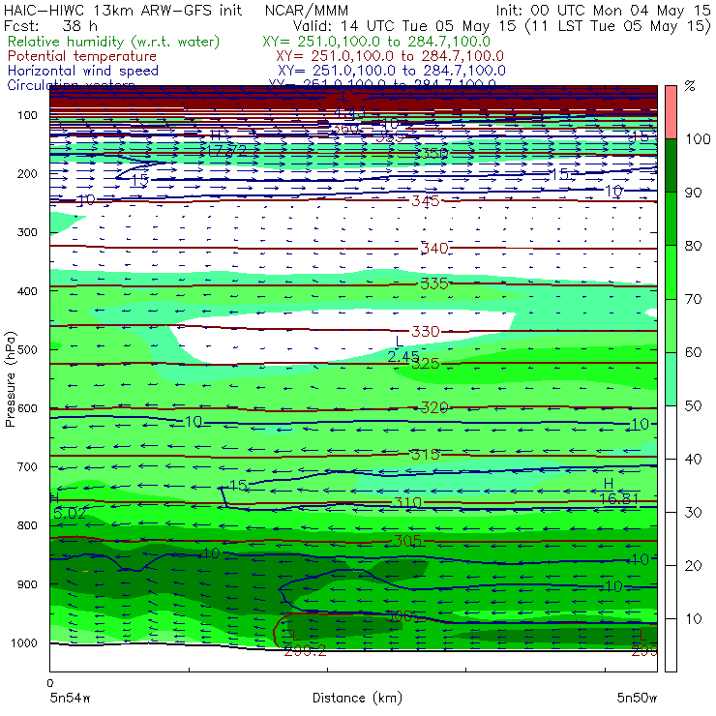Click the green XY coordinates text
Image resolution: width=716 pixels, height=716 pixels.
(x=376, y=42)
